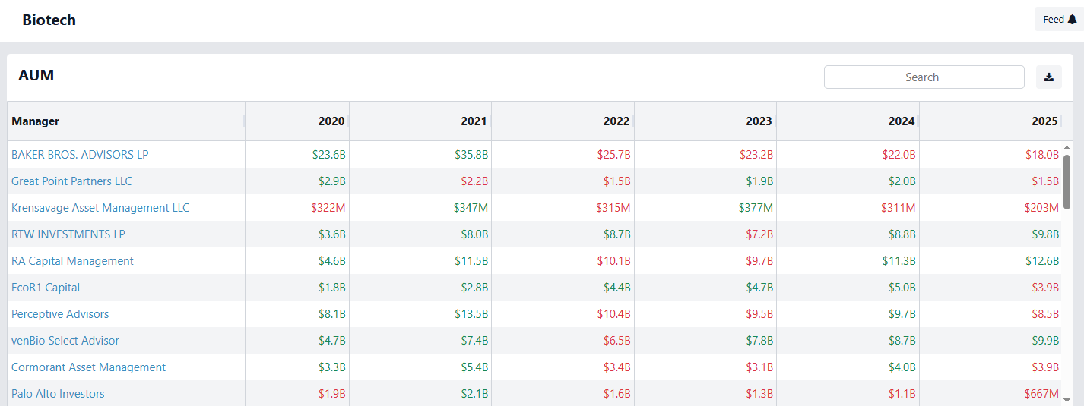Select Krensavage 2021 value $347M
1084x406 pixels.
coord(471,207)
